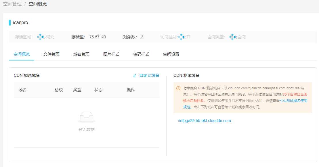Open the 域名管理 tab
The image size is (319, 167).
pos(81,54)
